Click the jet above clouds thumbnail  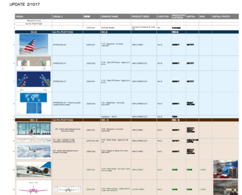coord(34,151)
